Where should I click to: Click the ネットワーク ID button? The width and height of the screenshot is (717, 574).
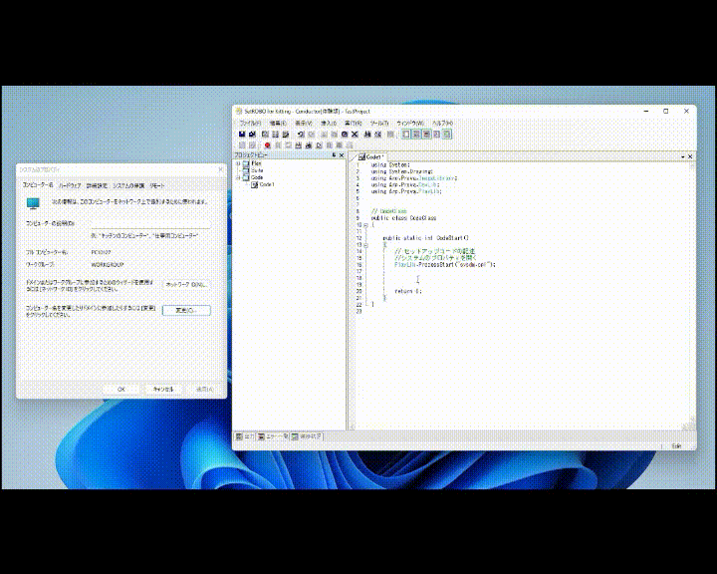(186, 285)
